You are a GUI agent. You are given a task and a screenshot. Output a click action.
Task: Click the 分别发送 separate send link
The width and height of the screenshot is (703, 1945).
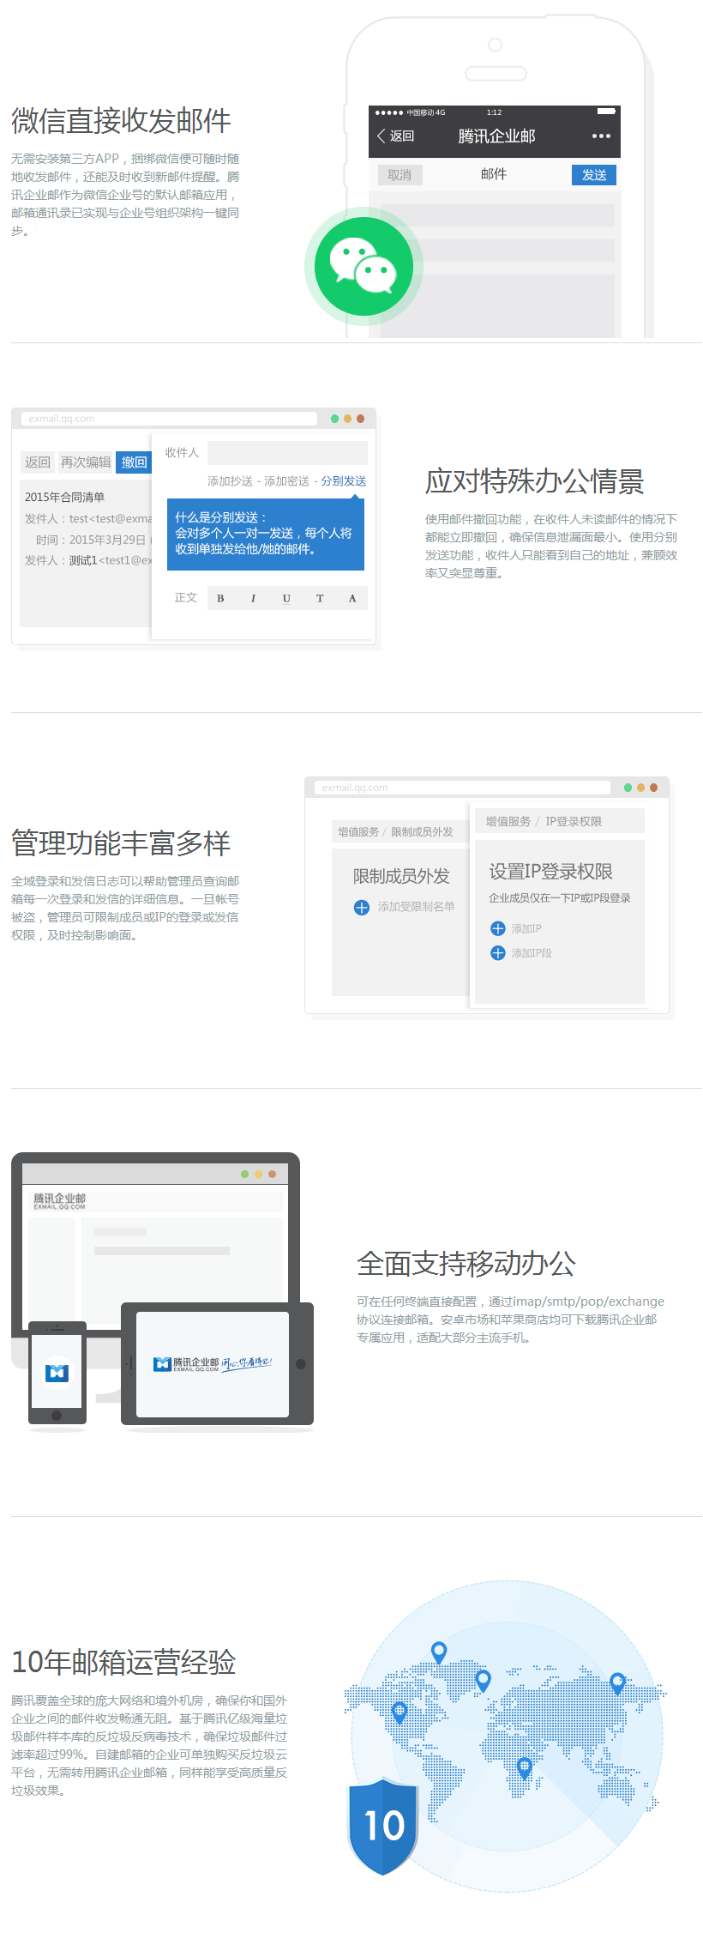344,481
